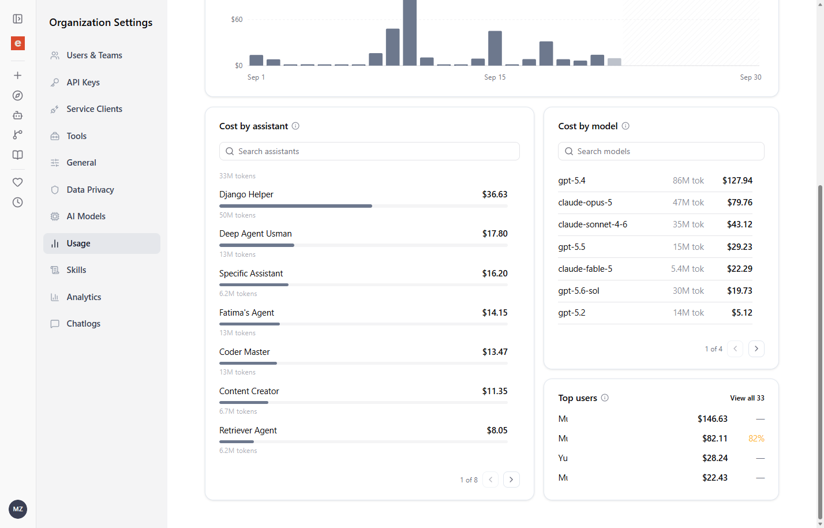824x528 pixels.
Task: Click previous page arrow in Cost by model
Action: click(x=735, y=349)
